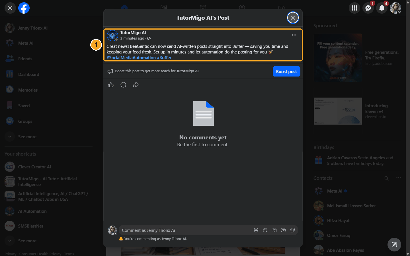Open the emoji picker in comment box
Screen dimensions: 410x256
coord(265,230)
